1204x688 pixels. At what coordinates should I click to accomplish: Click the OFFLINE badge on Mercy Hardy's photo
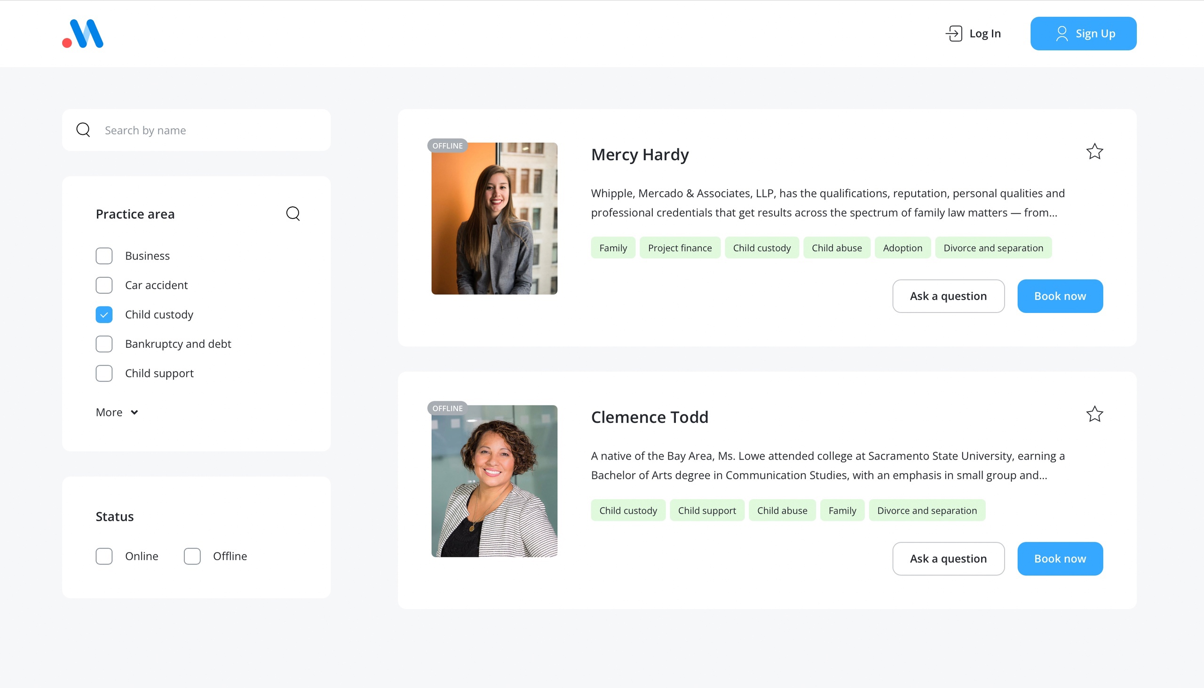(x=447, y=146)
